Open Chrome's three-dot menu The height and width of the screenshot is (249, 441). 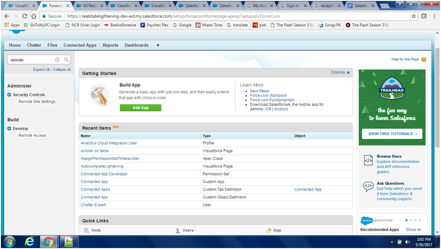point(434,16)
